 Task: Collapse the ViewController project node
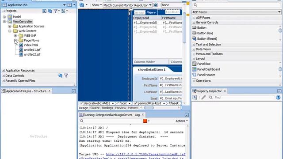pos(4,22)
